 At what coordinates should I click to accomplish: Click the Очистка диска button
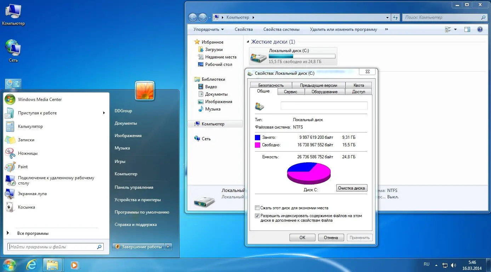pyautogui.click(x=352, y=188)
